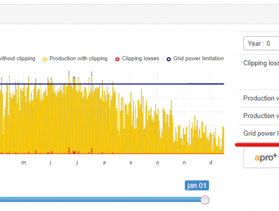Open the Year : 0 selector

pyautogui.click(x=261, y=43)
